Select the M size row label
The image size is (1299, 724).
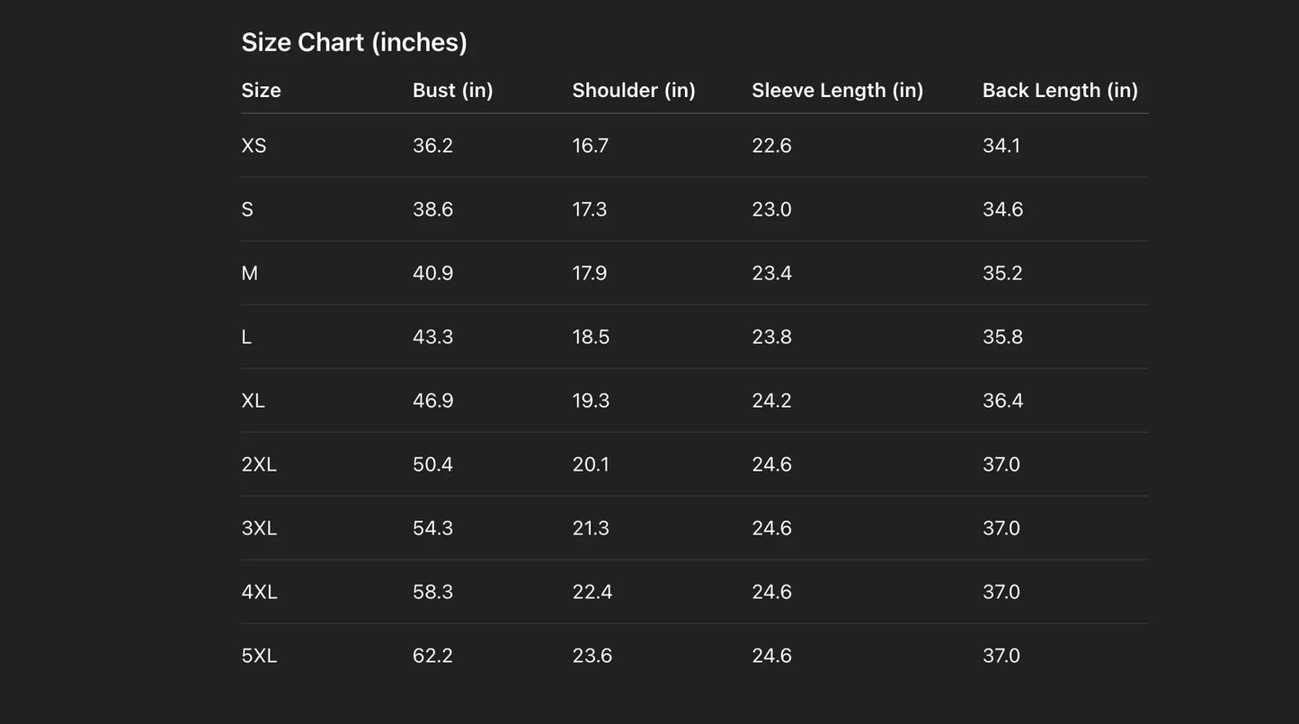tap(249, 273)
